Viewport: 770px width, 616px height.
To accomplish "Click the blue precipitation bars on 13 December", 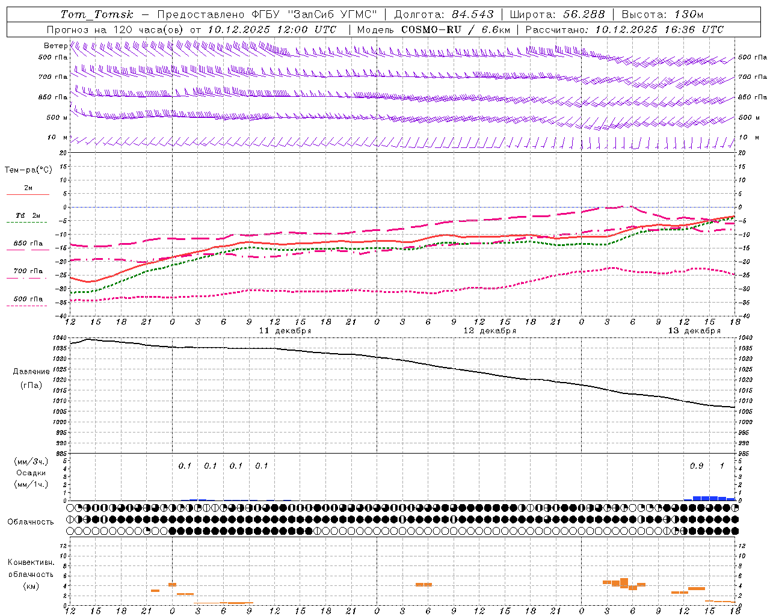I will [710, 498].
